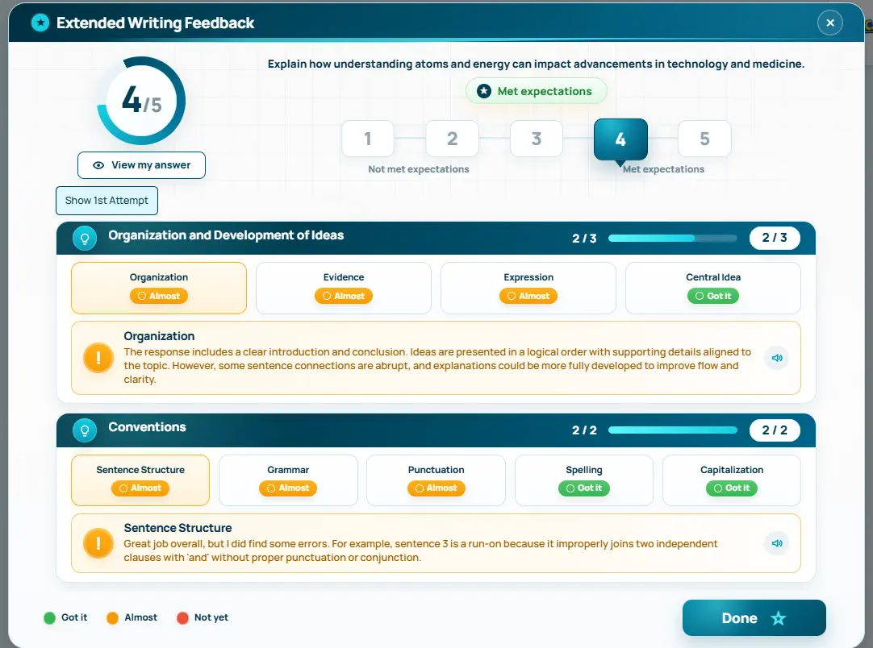Click the writing prompt about atoms and energy
The width and height of the screenshot is (873, 648).
pos(536,64)
